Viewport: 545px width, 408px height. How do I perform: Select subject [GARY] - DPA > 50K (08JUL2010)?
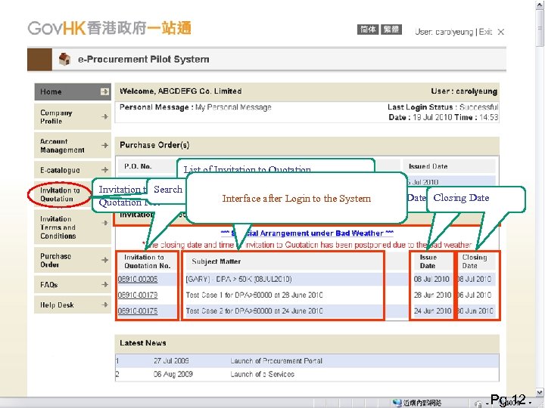[x=238, y=280]
